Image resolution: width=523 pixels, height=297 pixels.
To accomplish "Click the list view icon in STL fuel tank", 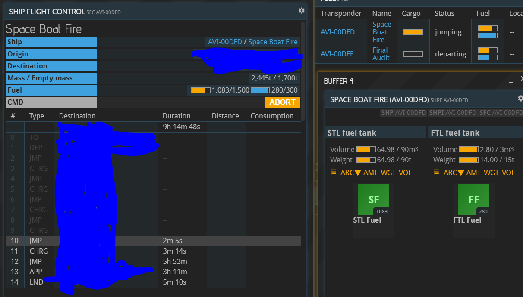I will click(333, 172).
